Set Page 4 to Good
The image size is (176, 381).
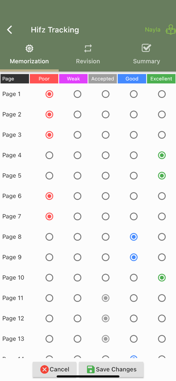(x=134, y=155)
